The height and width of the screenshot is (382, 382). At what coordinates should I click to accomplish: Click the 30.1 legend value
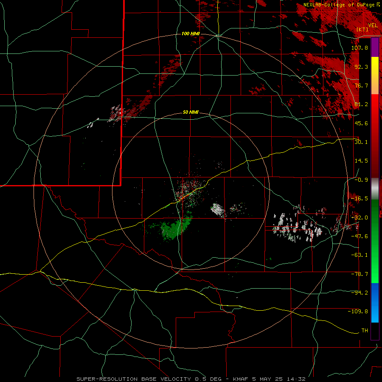click(x=361, y=142)
